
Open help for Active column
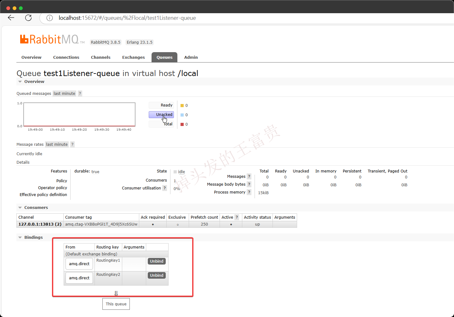point(237,217)
